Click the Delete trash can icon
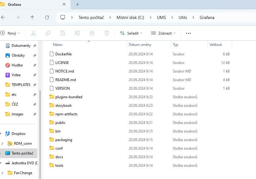The image size is (256, 179). tap(107, 33)
